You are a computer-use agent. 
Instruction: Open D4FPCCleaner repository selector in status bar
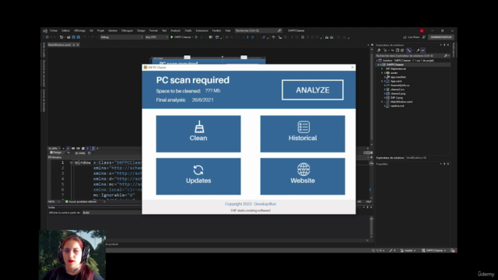tap(434, 250)
